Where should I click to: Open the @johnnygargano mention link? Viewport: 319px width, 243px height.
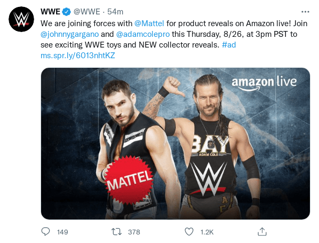point(69,34)
